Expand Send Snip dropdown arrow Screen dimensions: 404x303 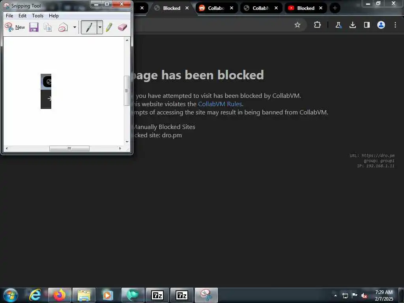click(x=75, y=27)
